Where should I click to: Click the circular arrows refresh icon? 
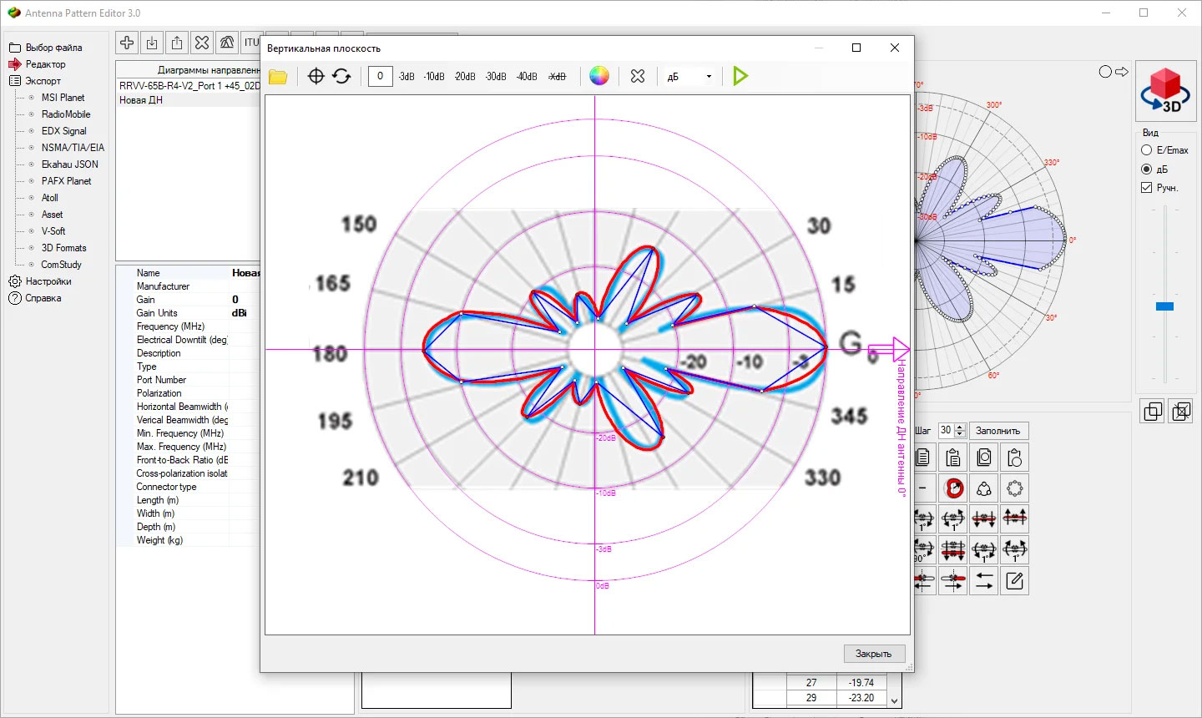coord(341,77)
